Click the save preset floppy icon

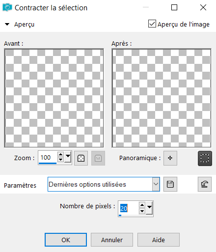[170, 184]
